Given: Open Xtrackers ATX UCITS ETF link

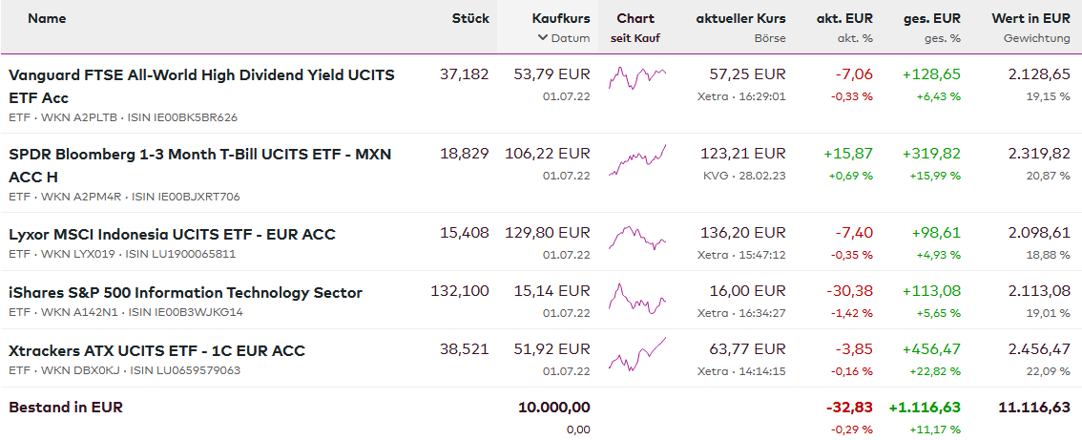Looking at the screenshot, I should click(156, 350).
